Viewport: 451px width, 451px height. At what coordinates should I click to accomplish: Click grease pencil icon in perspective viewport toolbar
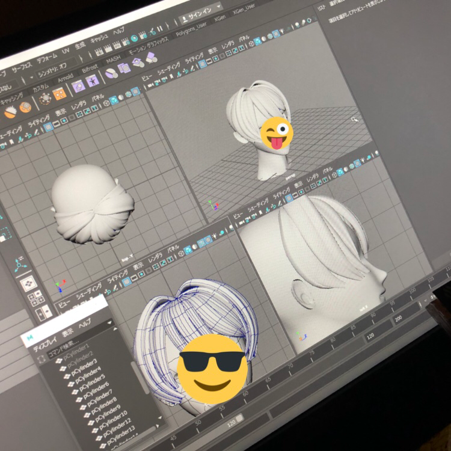pos(192,67)
